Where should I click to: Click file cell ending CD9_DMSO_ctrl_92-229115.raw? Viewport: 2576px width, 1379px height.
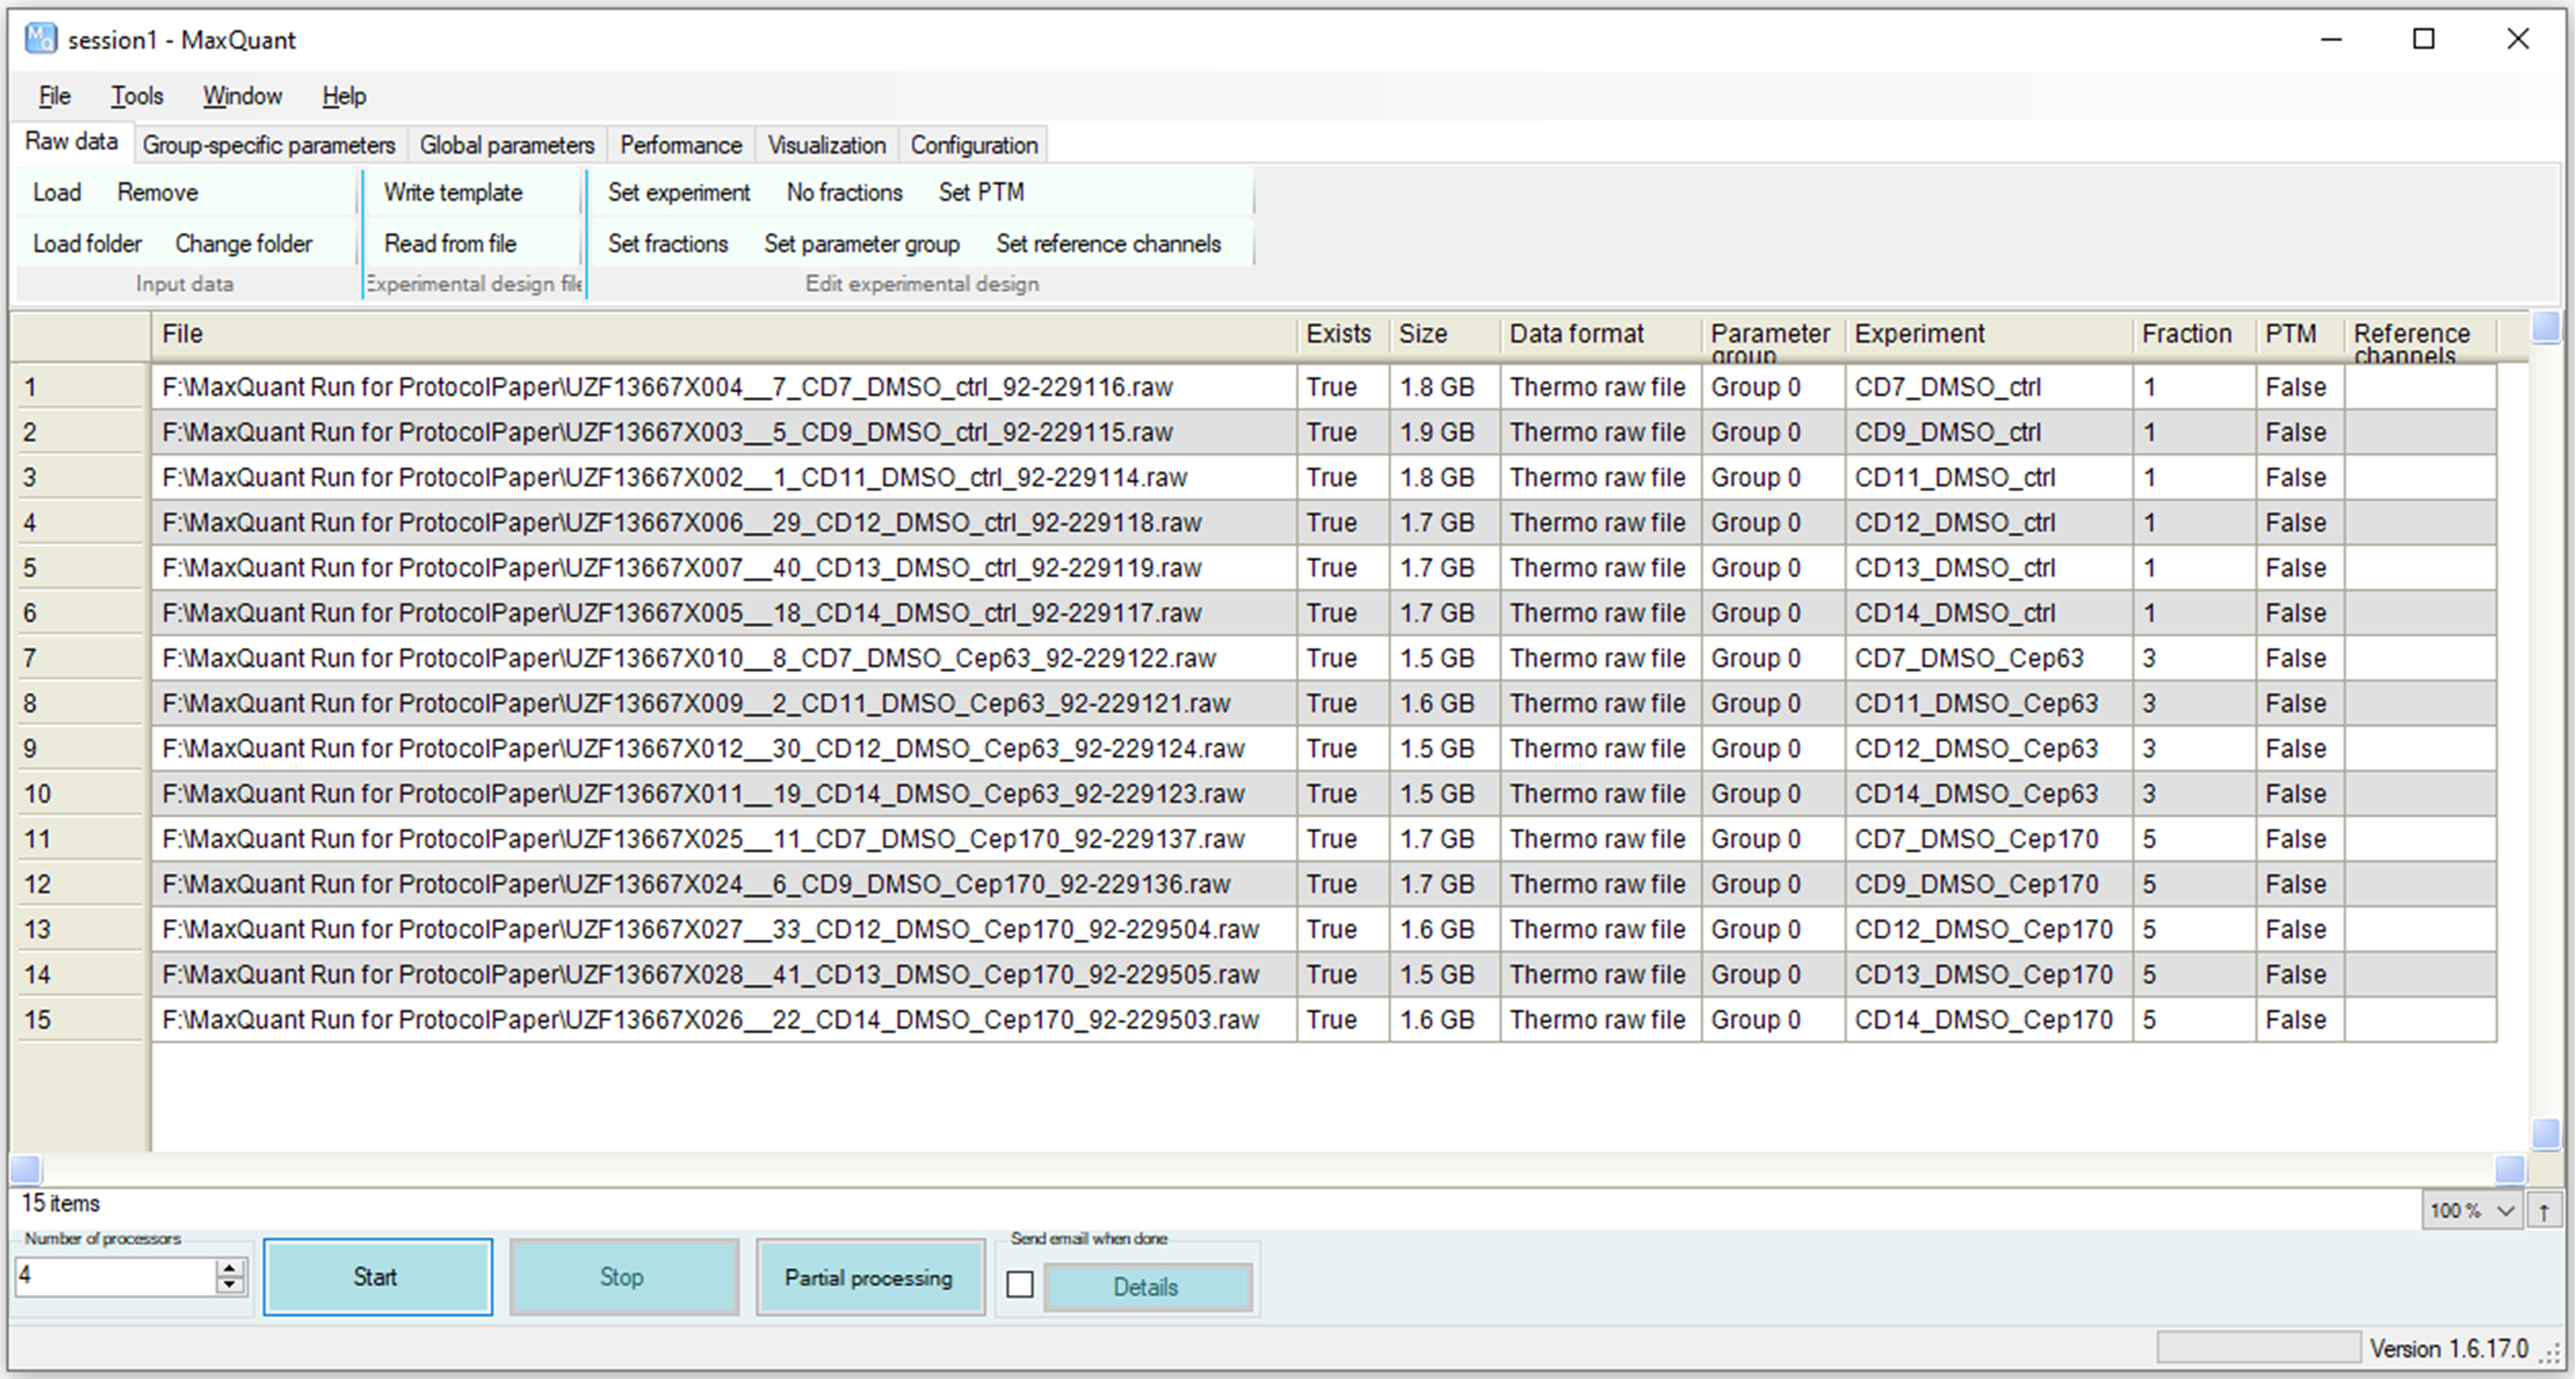point(724,432)
